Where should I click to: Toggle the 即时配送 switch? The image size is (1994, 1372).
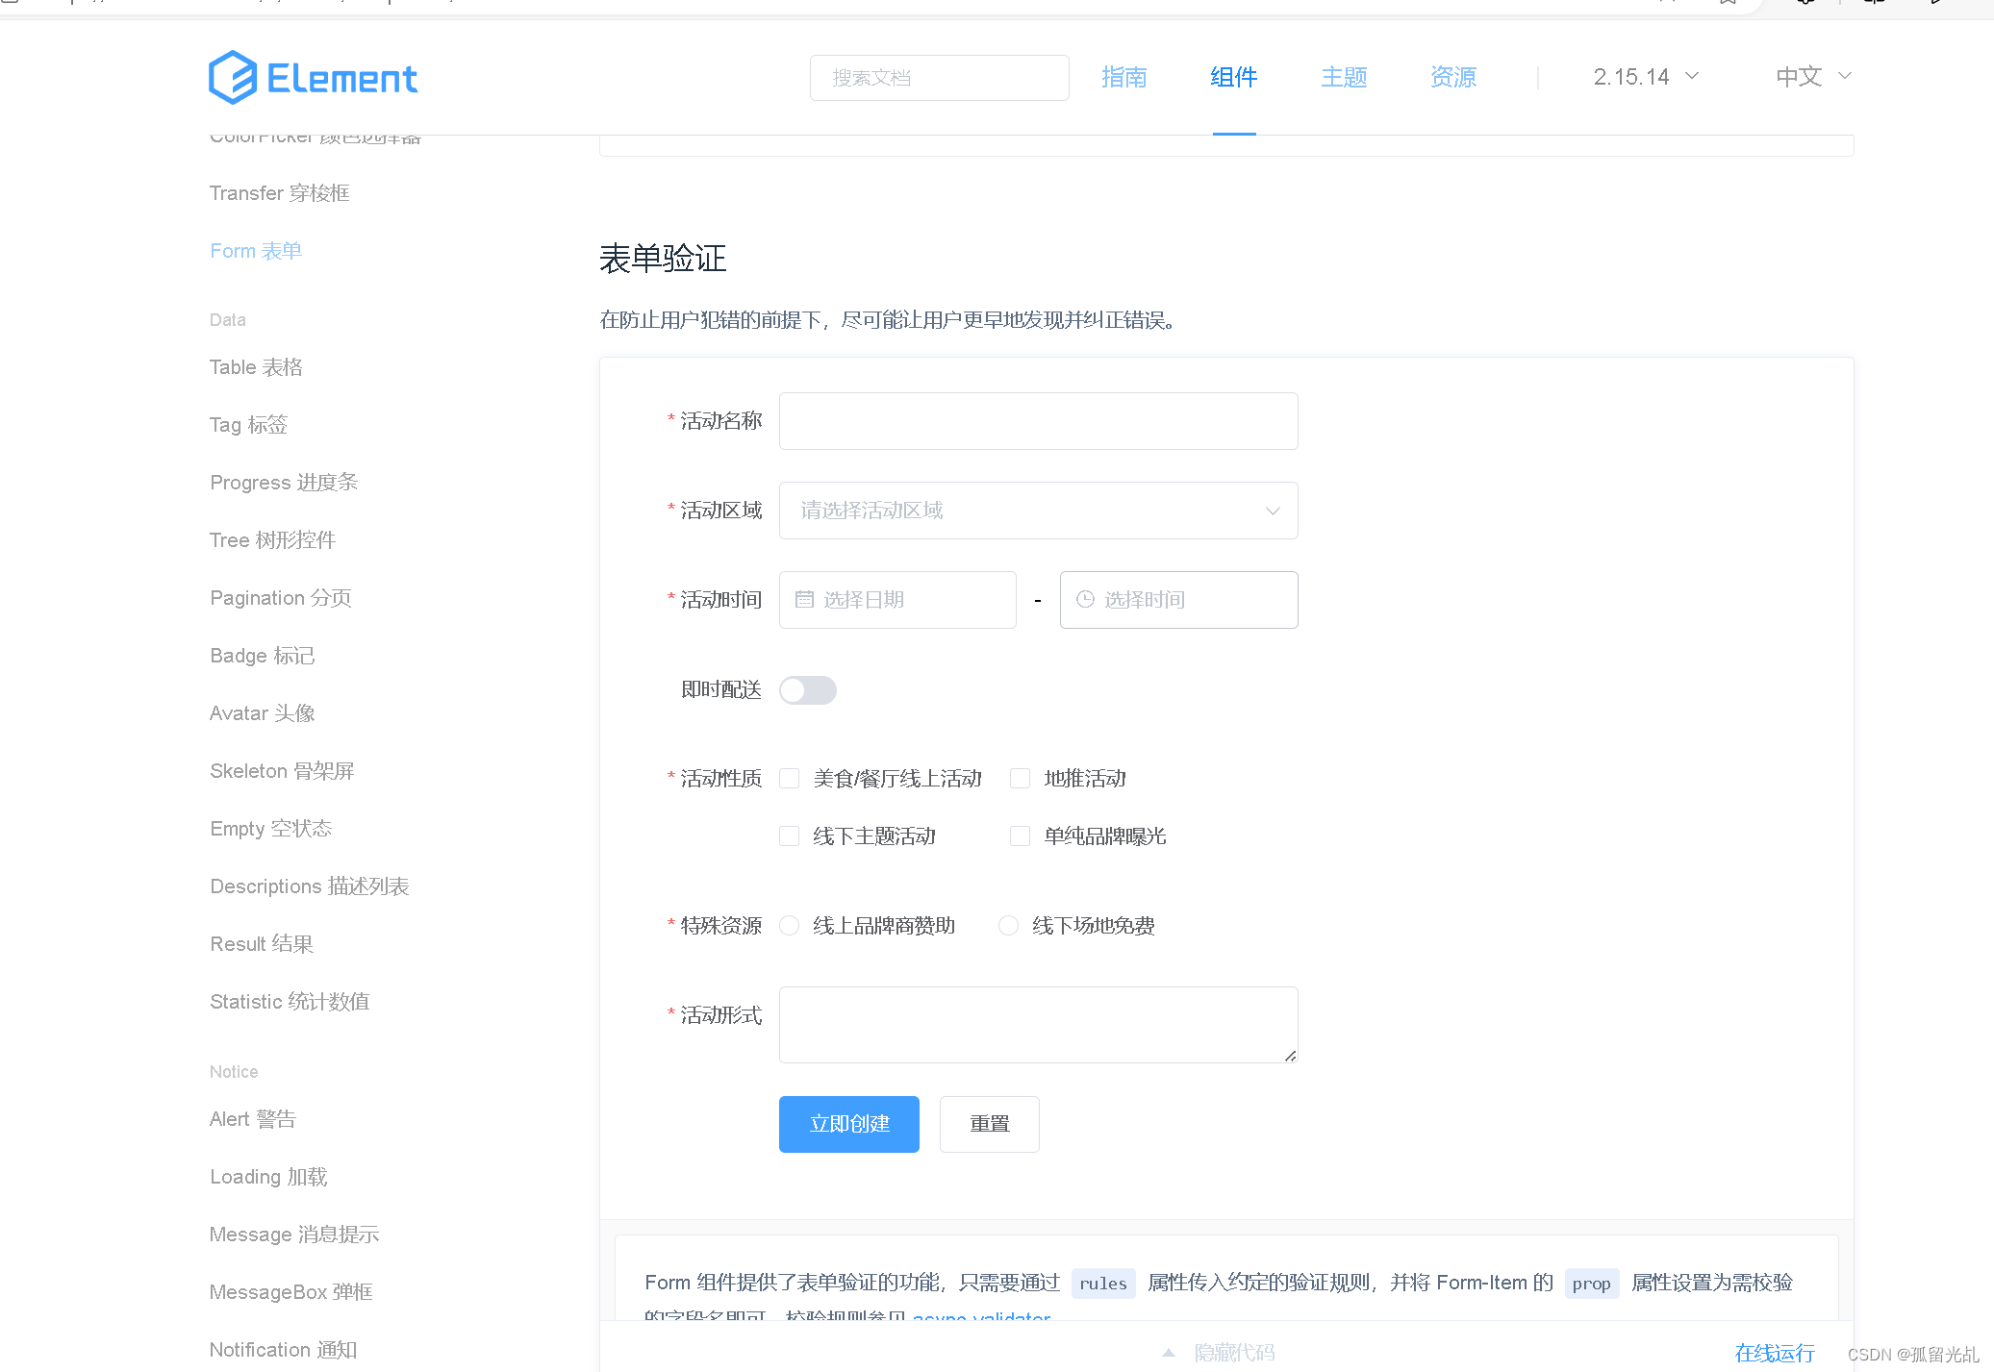point(808,690)
